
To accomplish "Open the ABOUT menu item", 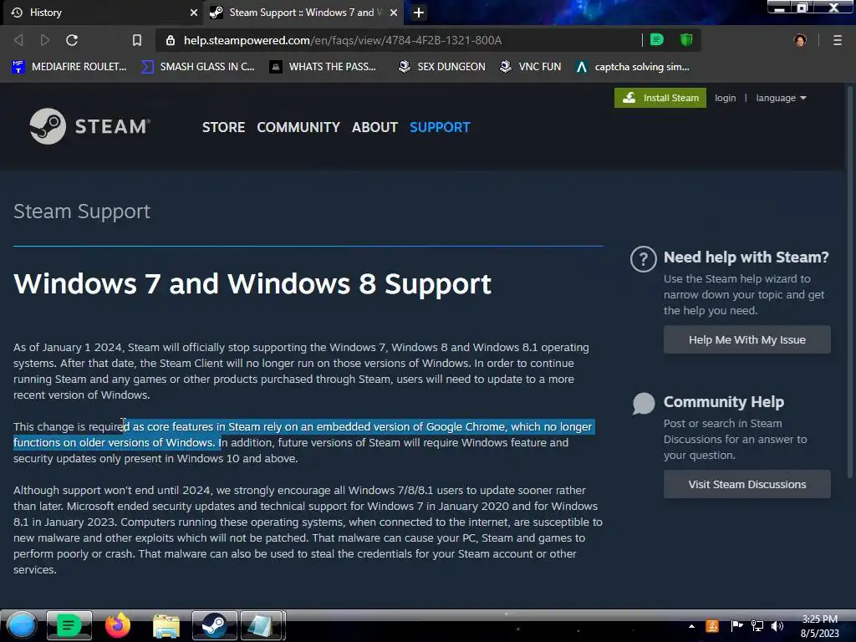I will point(374,127).
